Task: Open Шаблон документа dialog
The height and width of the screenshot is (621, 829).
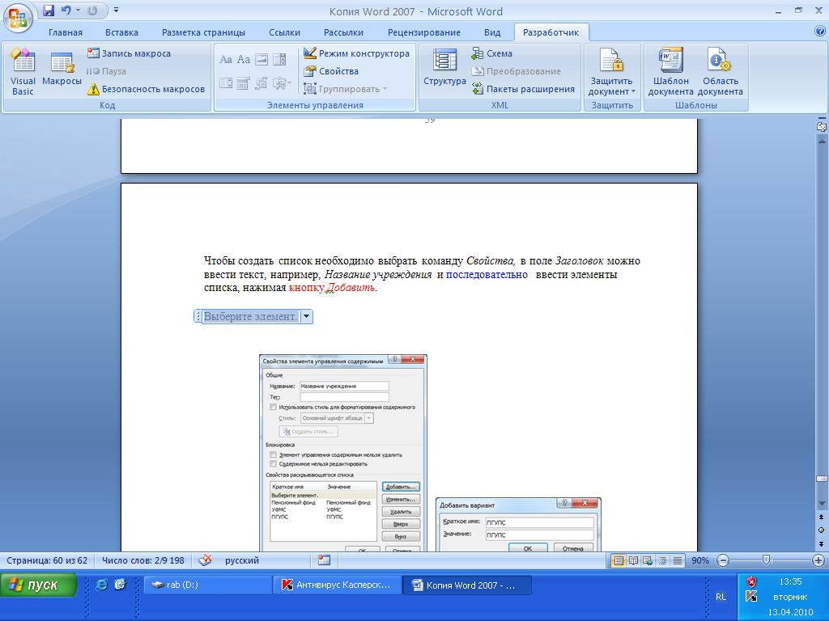Action: click(671, 71)
